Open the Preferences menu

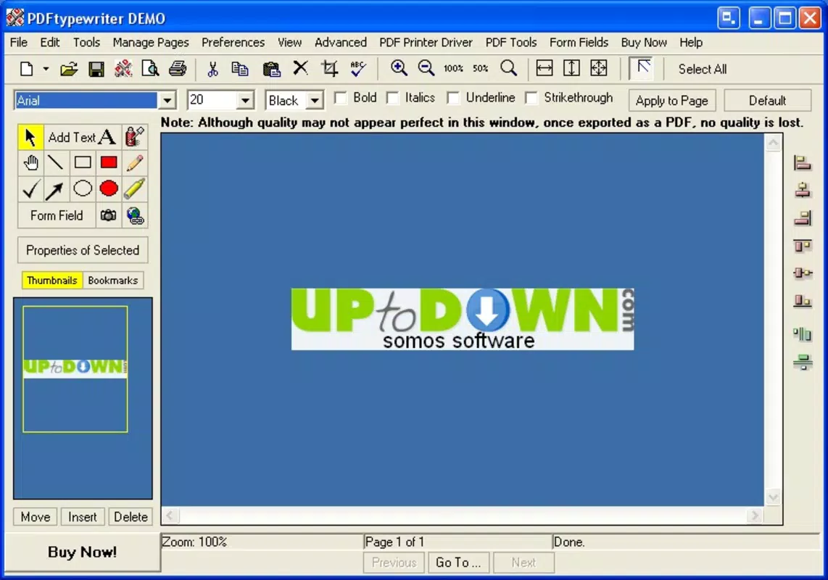pos(233,42)
